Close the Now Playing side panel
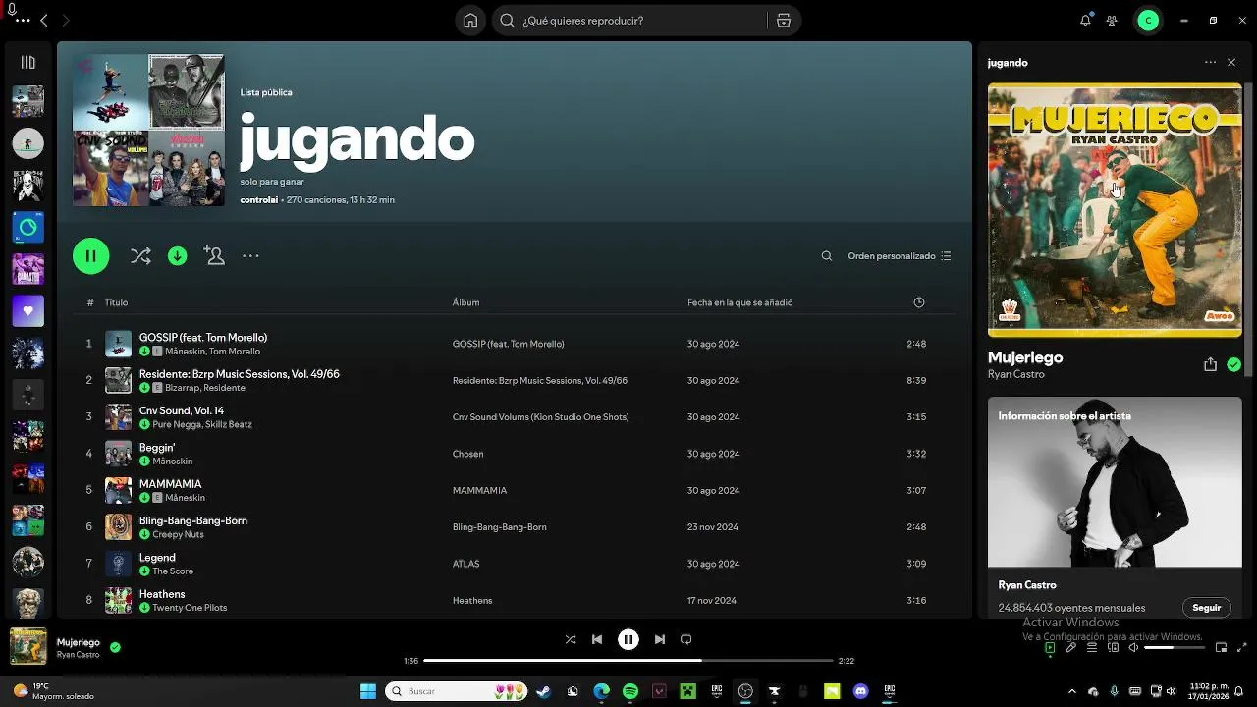 (x=1231, y=63)
